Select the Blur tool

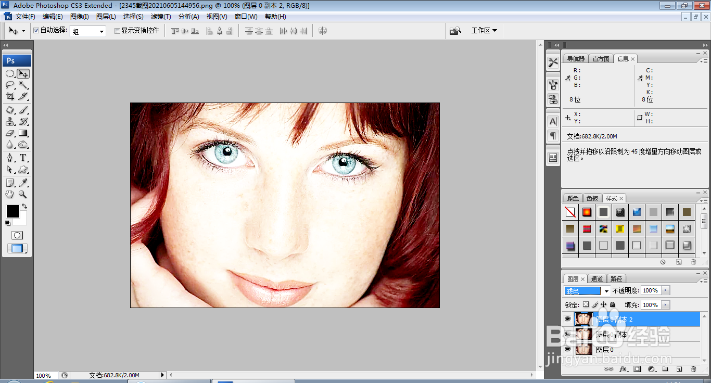(10, 145)
